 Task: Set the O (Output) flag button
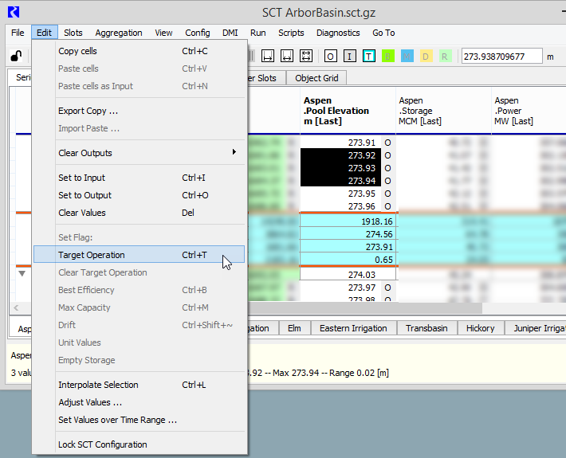(x=330, y=56)
